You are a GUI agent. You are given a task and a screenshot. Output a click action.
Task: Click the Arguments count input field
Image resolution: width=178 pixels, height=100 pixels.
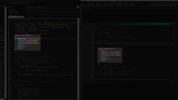point(53,12)
